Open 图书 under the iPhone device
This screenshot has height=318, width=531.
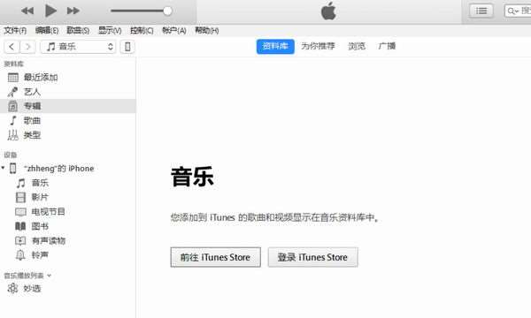click(40, 226)
